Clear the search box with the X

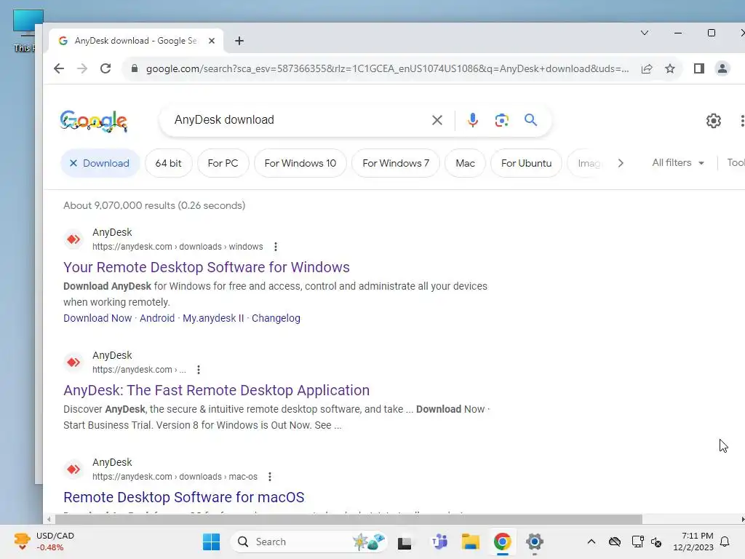(437, 120)
